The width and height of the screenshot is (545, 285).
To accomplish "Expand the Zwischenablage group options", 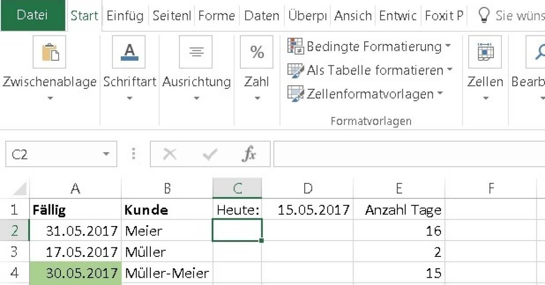I will click(x=50, y=97).
